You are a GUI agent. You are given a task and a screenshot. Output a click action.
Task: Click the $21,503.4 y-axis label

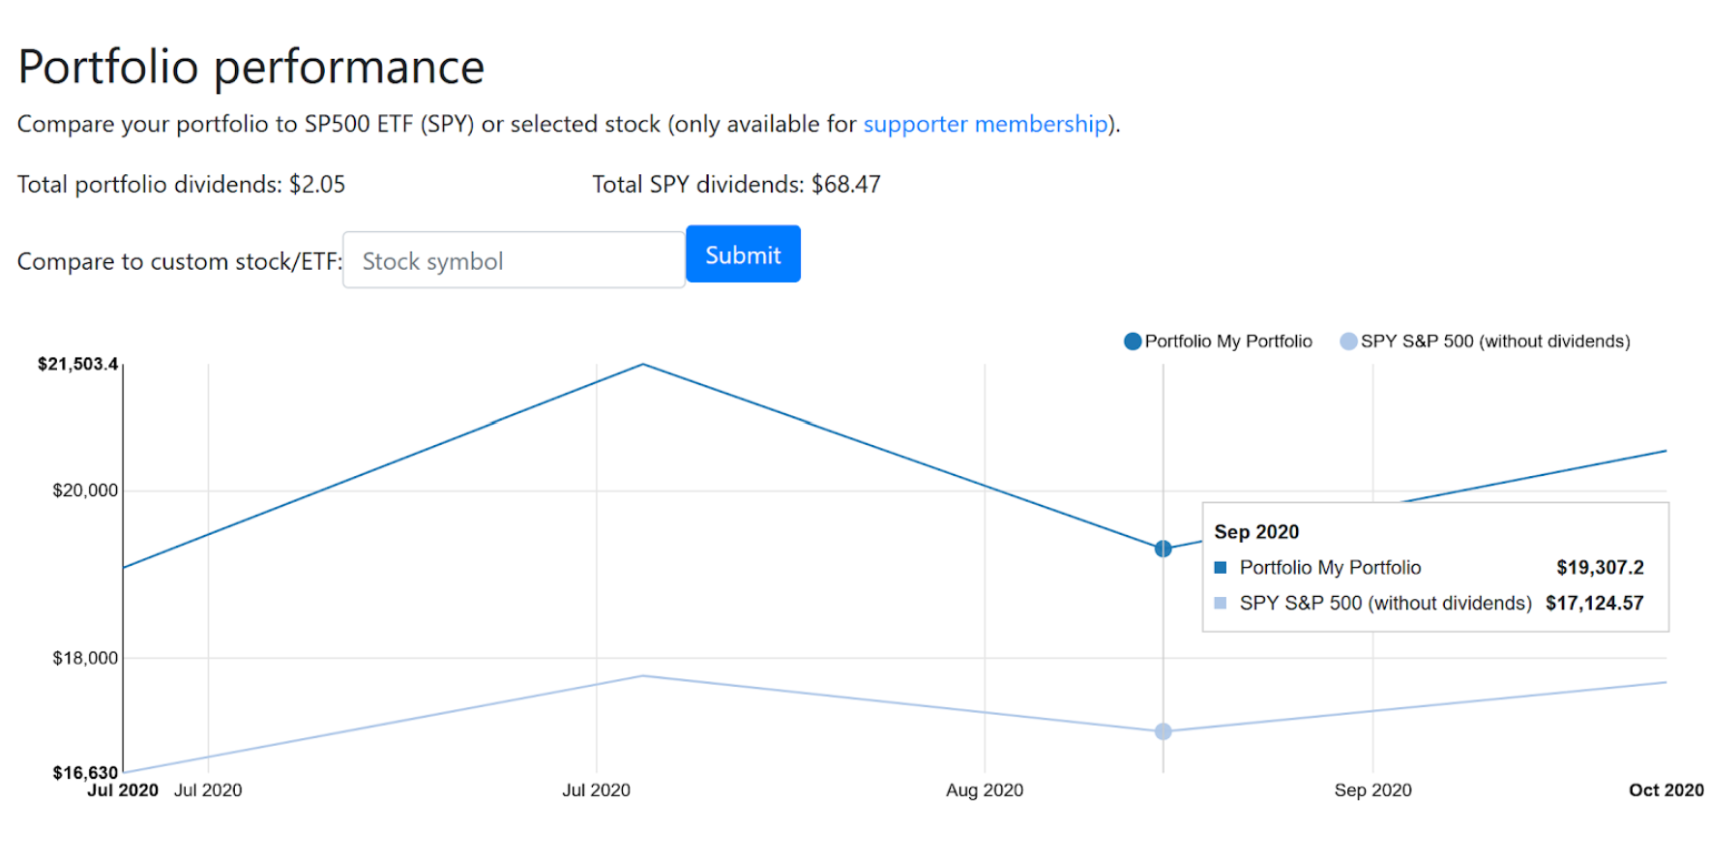pos(77,364)
